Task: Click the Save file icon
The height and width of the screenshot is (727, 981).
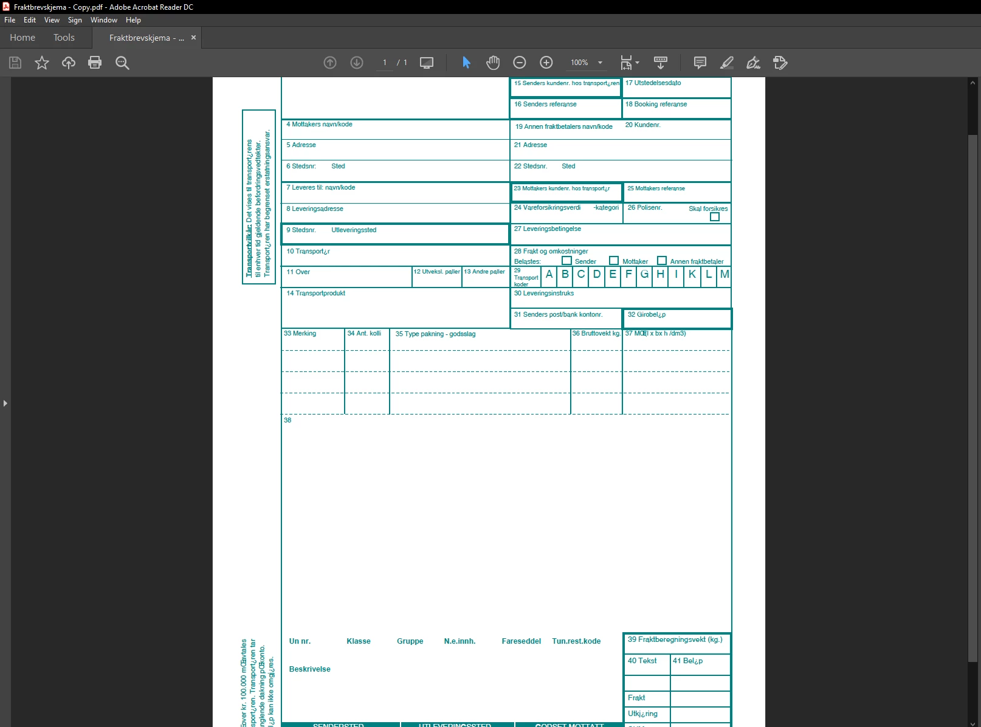Action: [15, 63]
